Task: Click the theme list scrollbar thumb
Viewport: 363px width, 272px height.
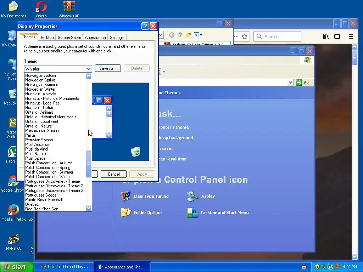Action: pyautogui.click(x=89, y=164)
